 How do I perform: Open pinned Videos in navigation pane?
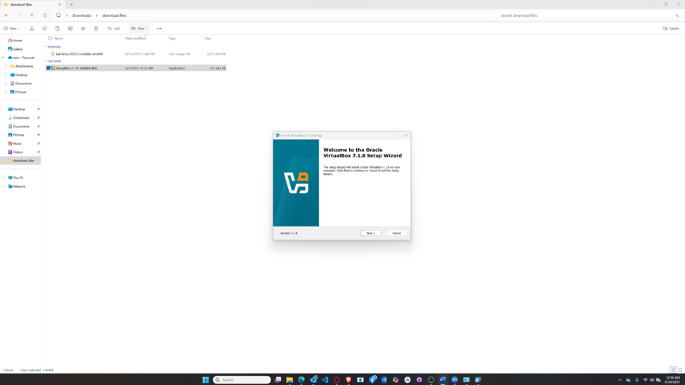coord(18,152)
